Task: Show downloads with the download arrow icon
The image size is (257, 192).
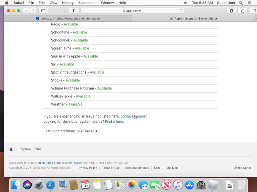Action: pos(232,11)
